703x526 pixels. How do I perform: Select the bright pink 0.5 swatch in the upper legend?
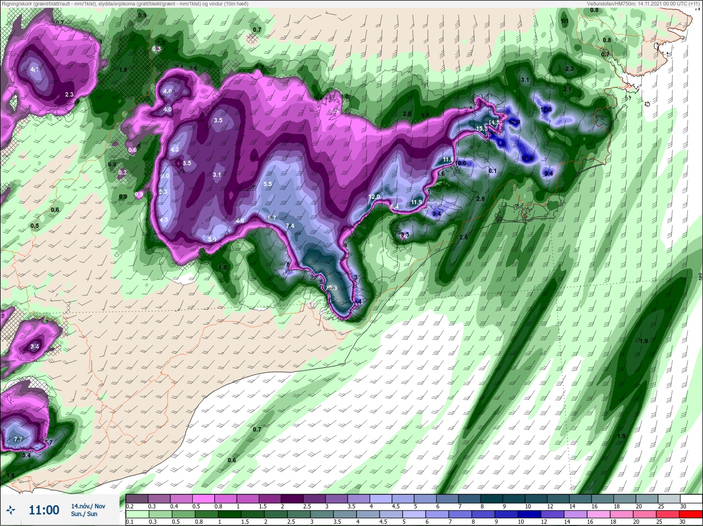(202, 499)
